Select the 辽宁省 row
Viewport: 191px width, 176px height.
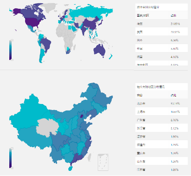click(x=161, y=137)
